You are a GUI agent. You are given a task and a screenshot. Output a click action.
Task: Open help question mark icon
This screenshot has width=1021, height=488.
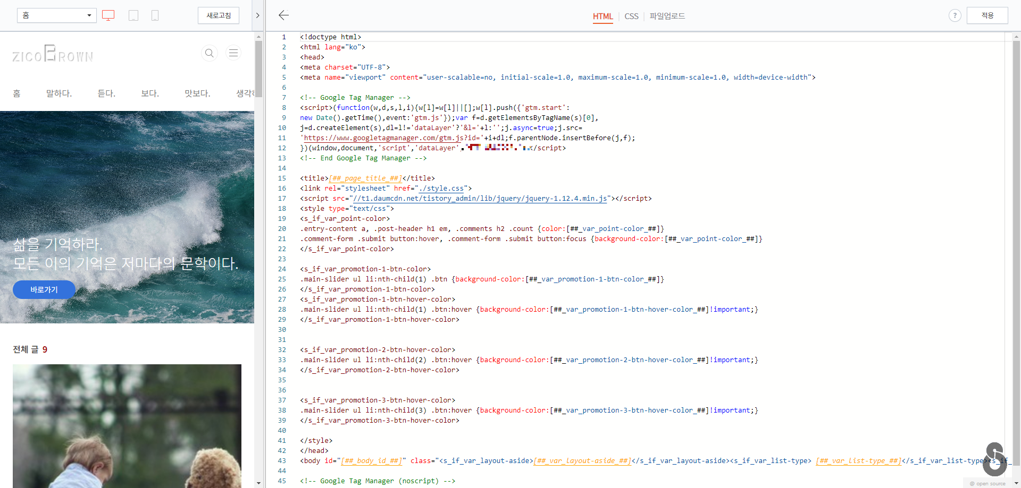tap(955, 15)
